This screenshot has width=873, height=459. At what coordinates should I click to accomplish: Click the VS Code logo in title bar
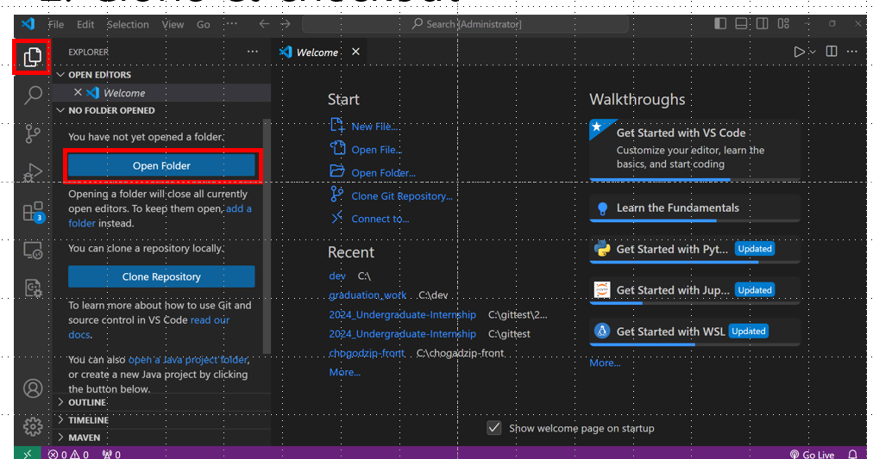(28, 24)
